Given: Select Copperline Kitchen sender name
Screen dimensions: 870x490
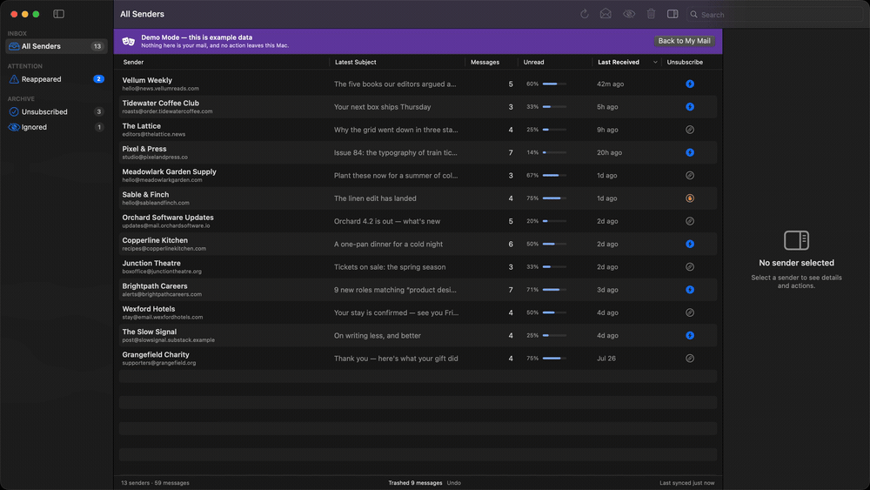Looking at the screenshot, I should pos(155,240).
